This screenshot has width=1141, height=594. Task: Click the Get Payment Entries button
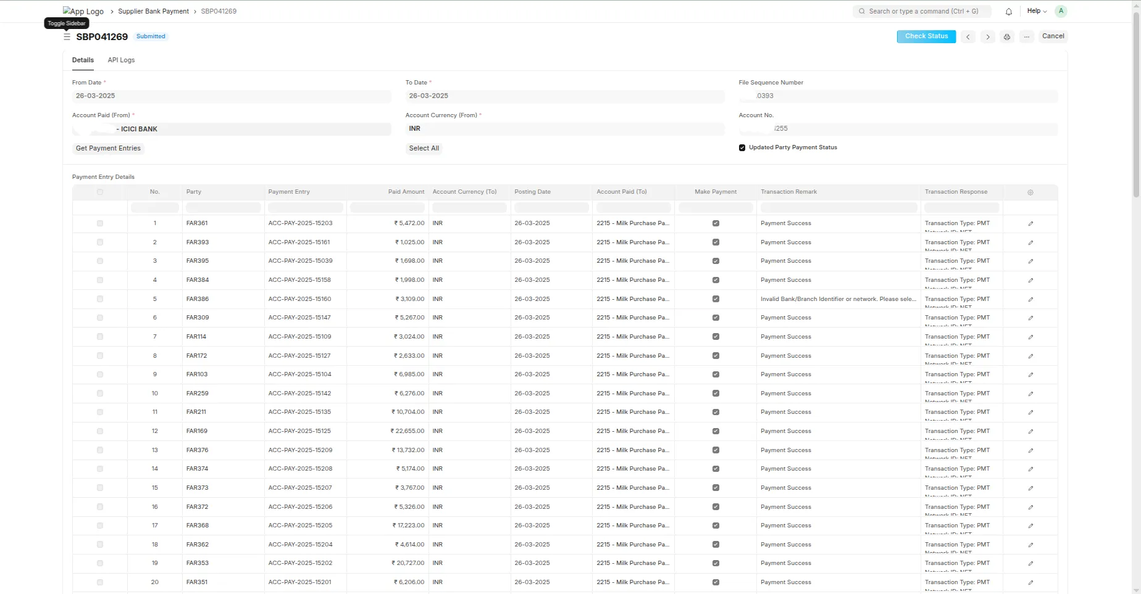[108, 149]
